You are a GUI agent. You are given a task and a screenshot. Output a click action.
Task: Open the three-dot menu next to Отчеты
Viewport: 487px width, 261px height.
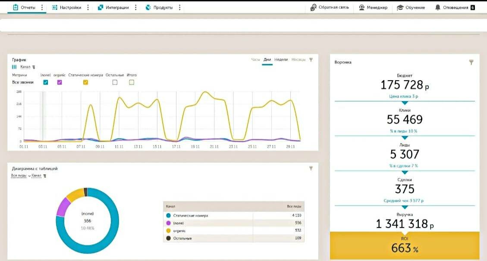[42, 7]
